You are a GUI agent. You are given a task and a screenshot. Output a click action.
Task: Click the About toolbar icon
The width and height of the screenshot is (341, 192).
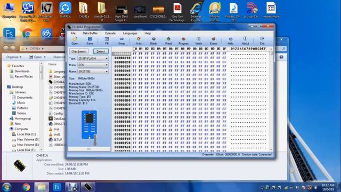coord(245,41)
